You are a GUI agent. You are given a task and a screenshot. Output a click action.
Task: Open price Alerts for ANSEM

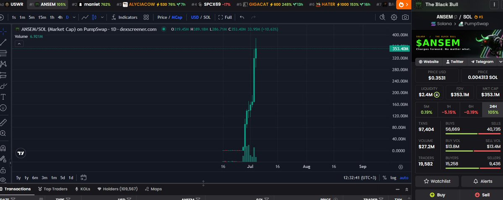point(482,182)
